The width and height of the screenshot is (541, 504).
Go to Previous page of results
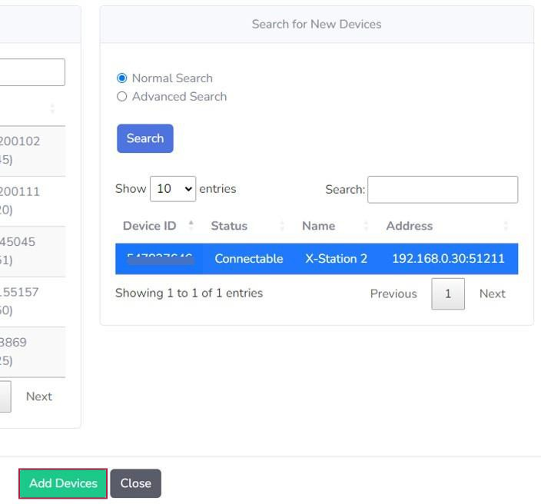pyautogui.click(x=393, y=293)
